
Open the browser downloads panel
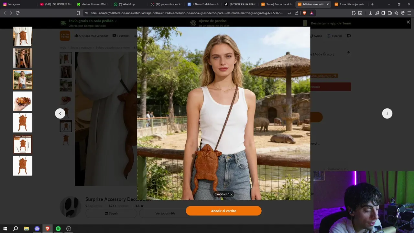(x=370, y=13)
